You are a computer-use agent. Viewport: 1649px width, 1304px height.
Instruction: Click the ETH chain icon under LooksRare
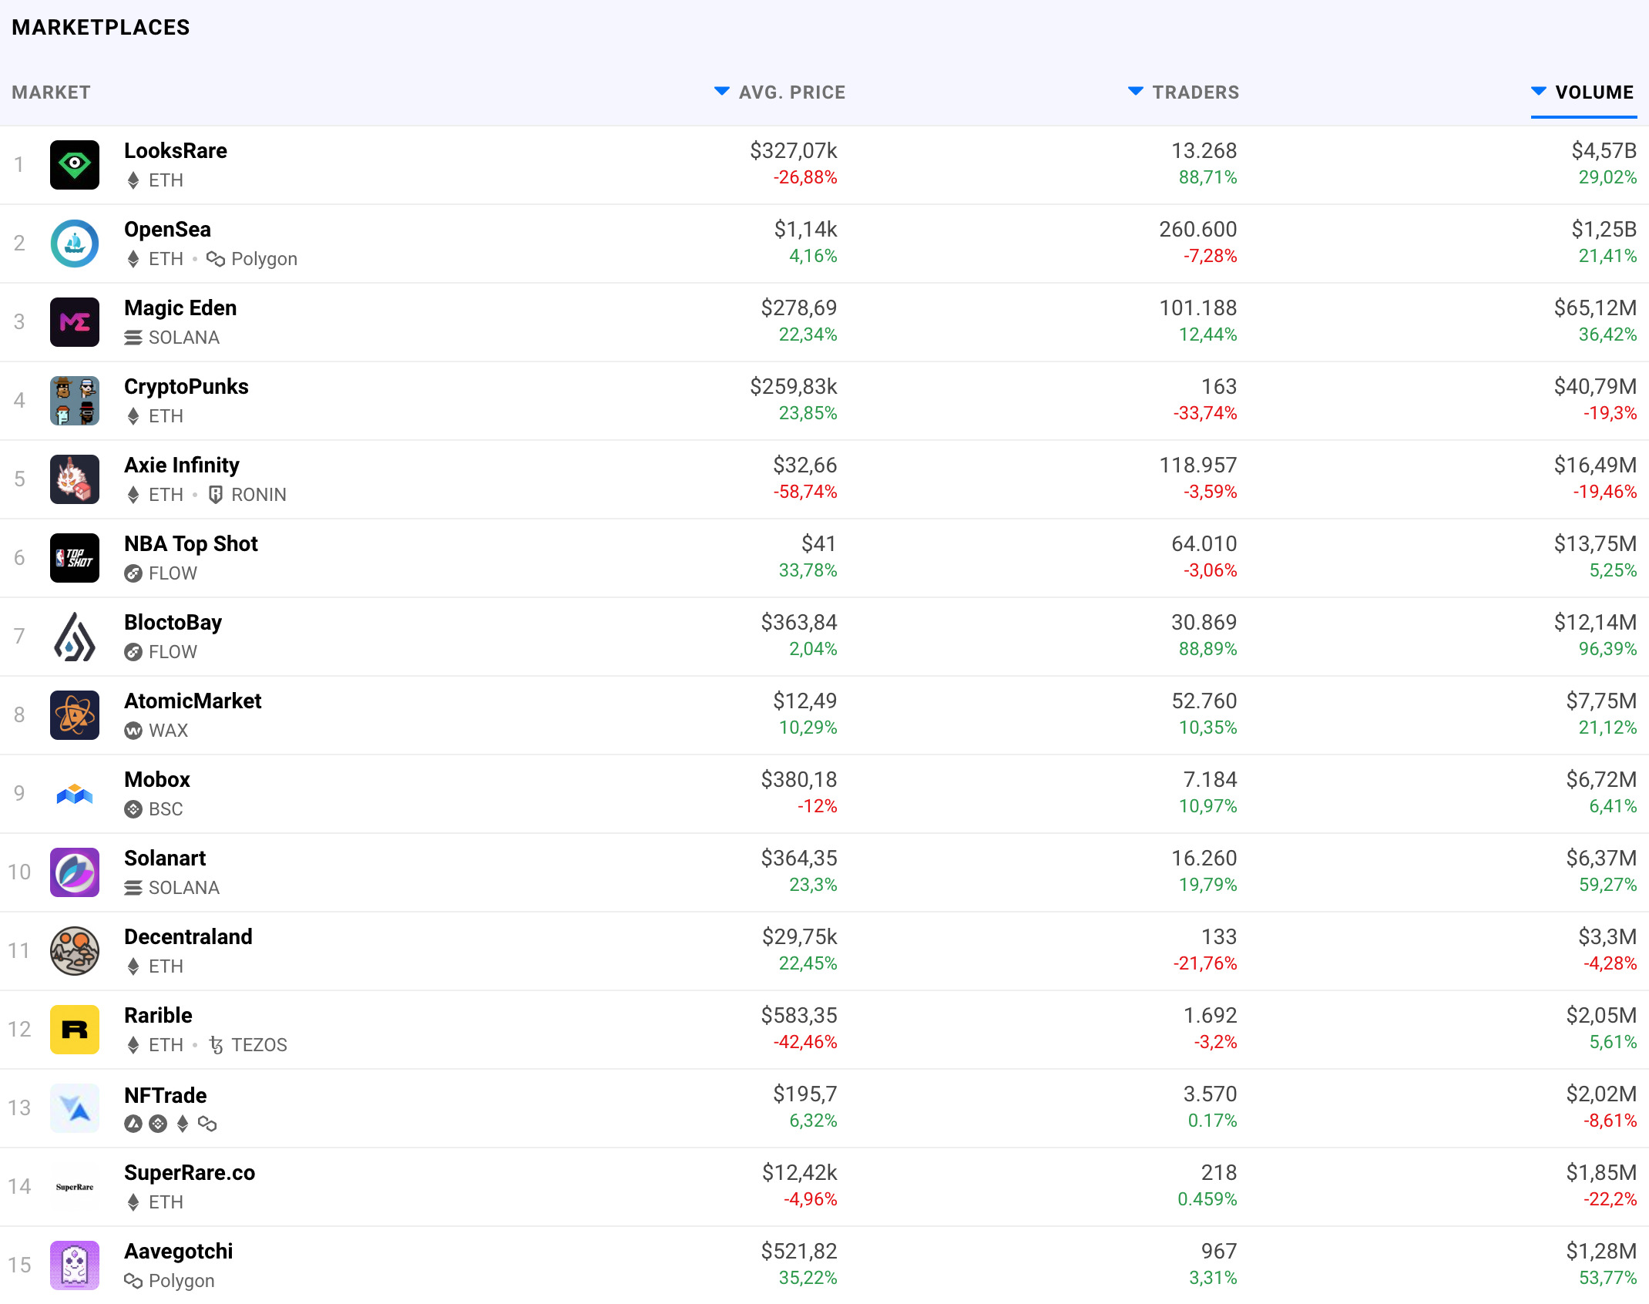(133, 180)
